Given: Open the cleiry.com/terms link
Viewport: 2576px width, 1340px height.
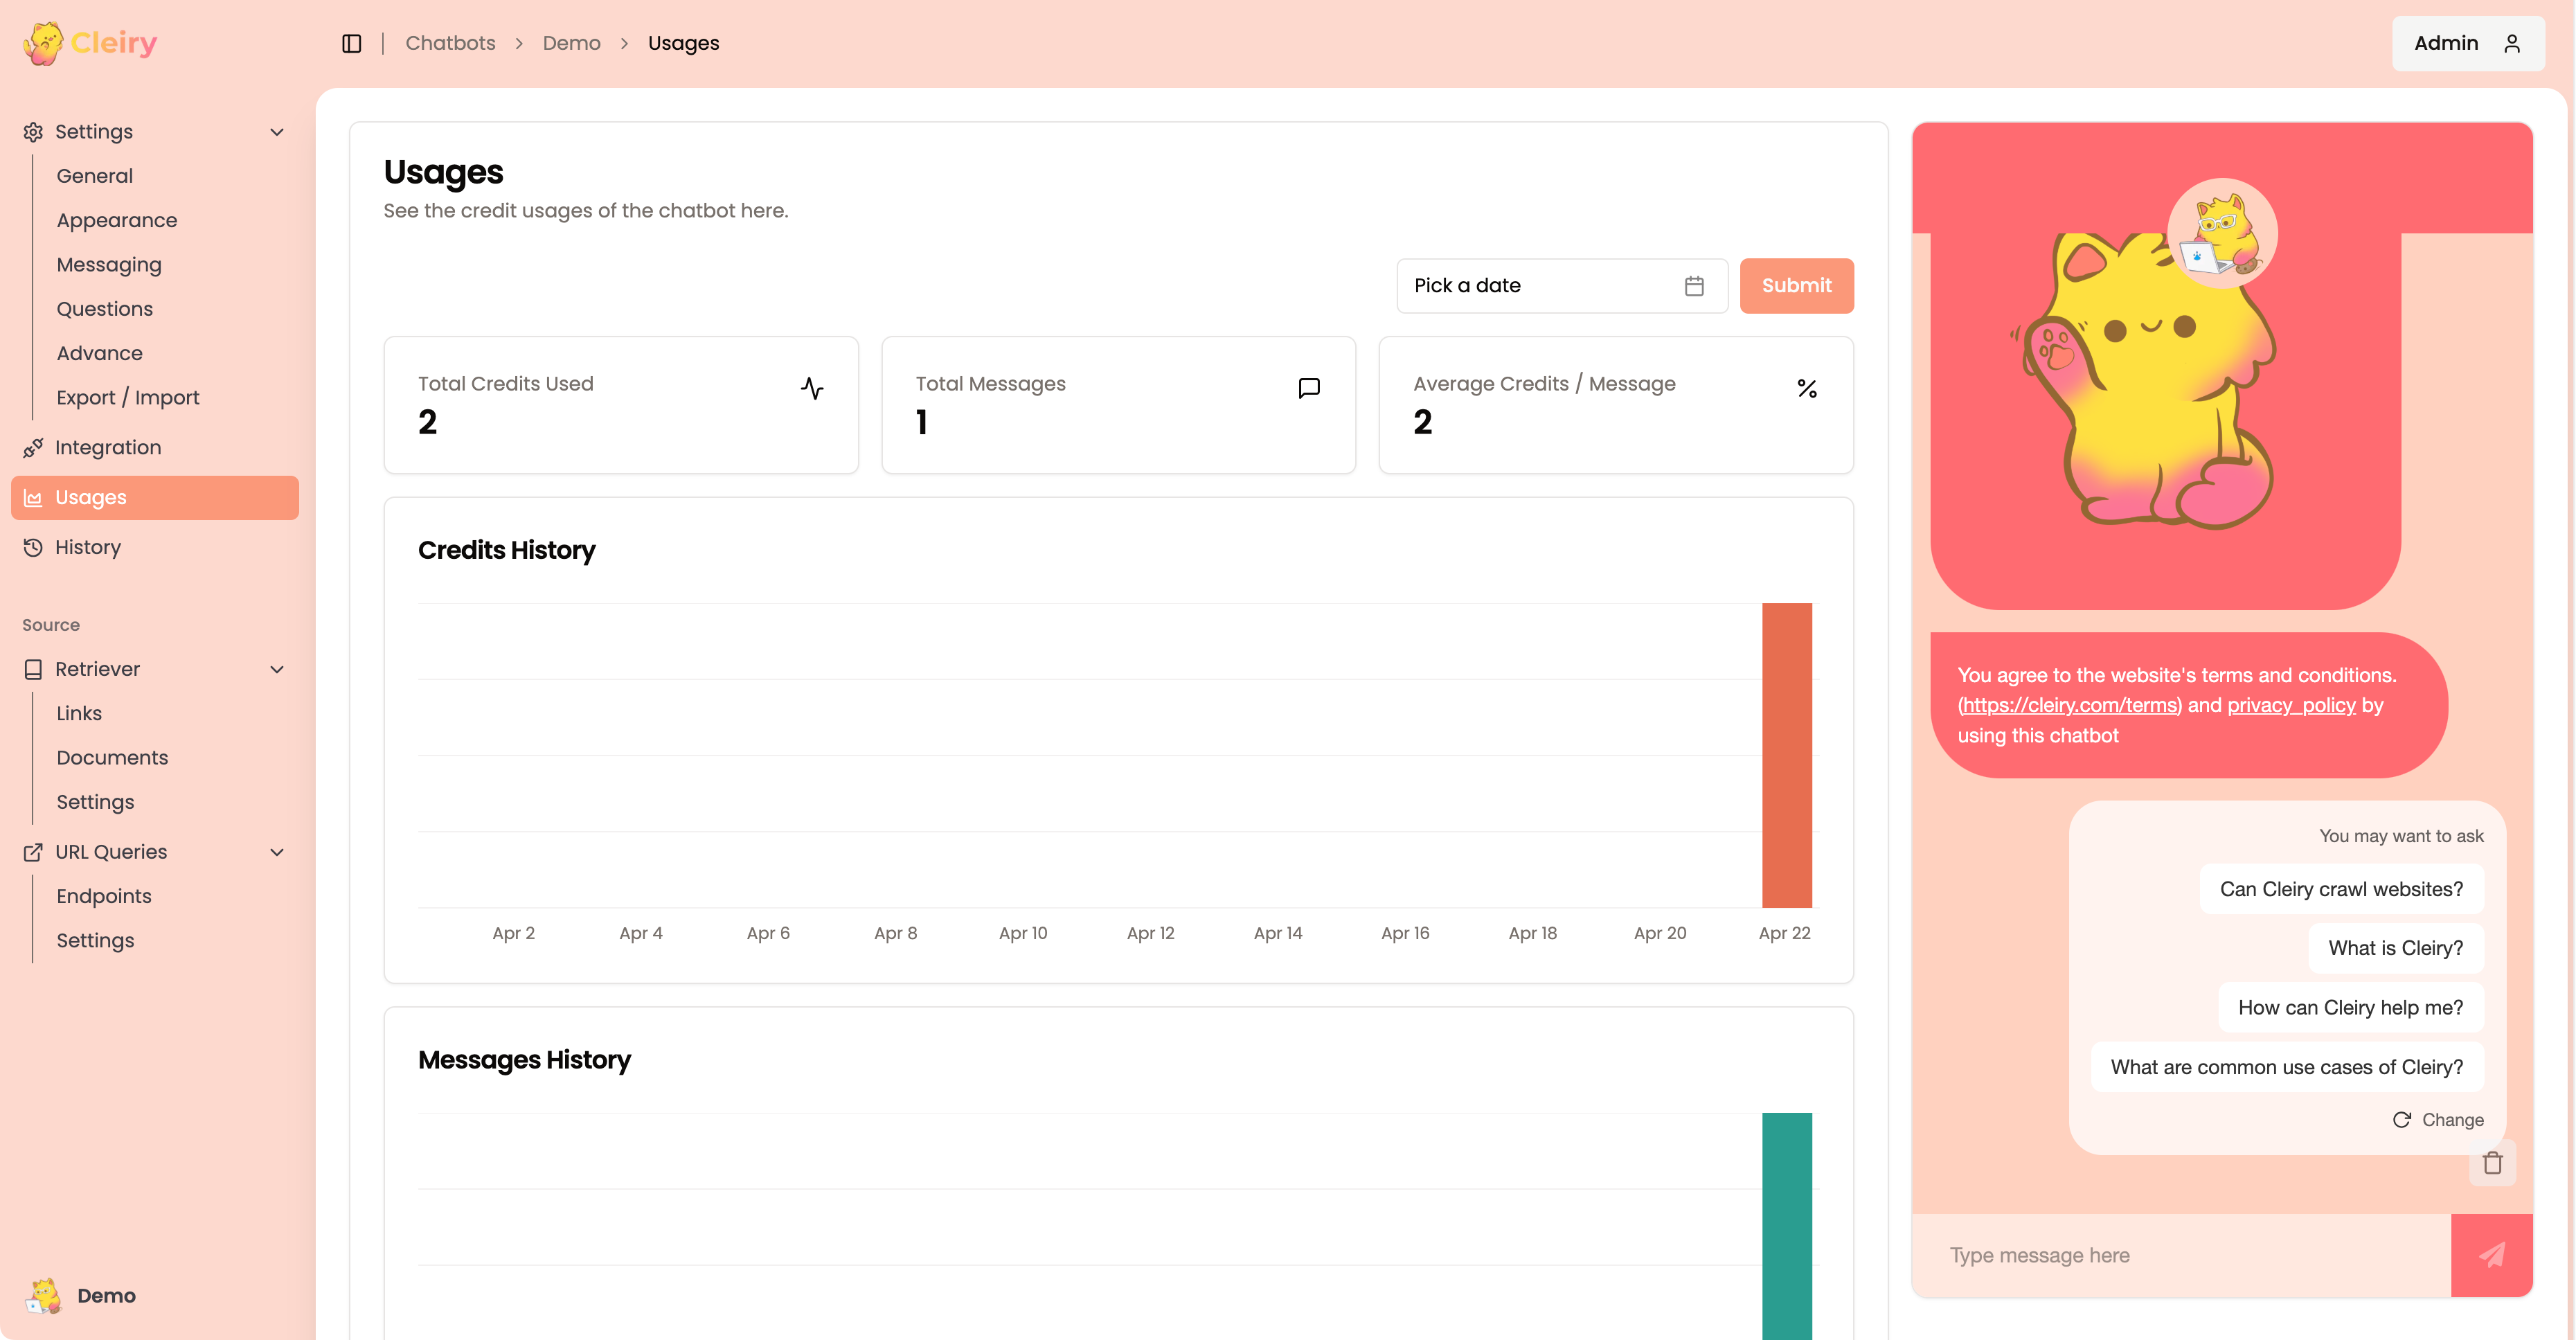Looking at the screenshot, I should click(x=2069, y=705).
